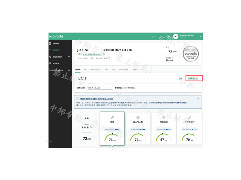Close the blue information banner
The width and height of the screenshot is (241, 180).
pos(198,99)
